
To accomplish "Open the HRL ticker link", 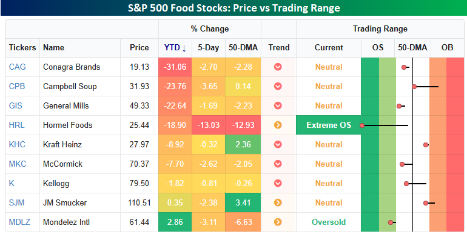I will coord(17,125).
